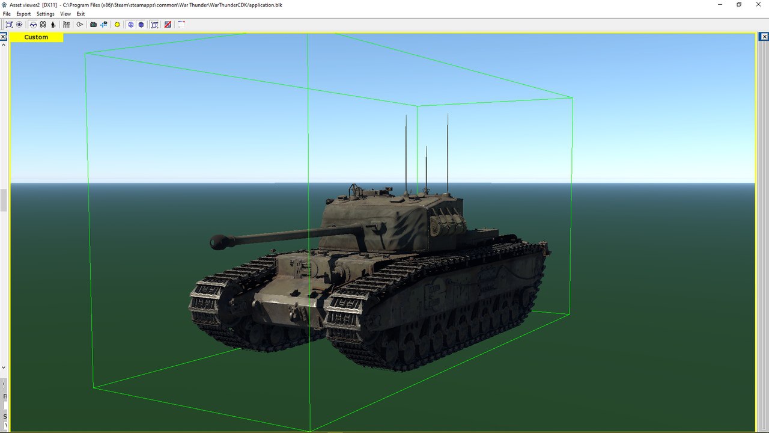Click the left panel scrollbar thumb
The height and width of the screenshot is (433, 769).
point(3,200)
